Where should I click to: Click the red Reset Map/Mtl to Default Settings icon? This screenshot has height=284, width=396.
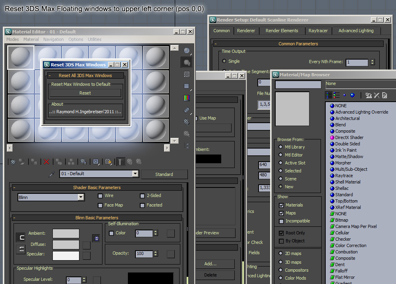(x=47, y=162)
